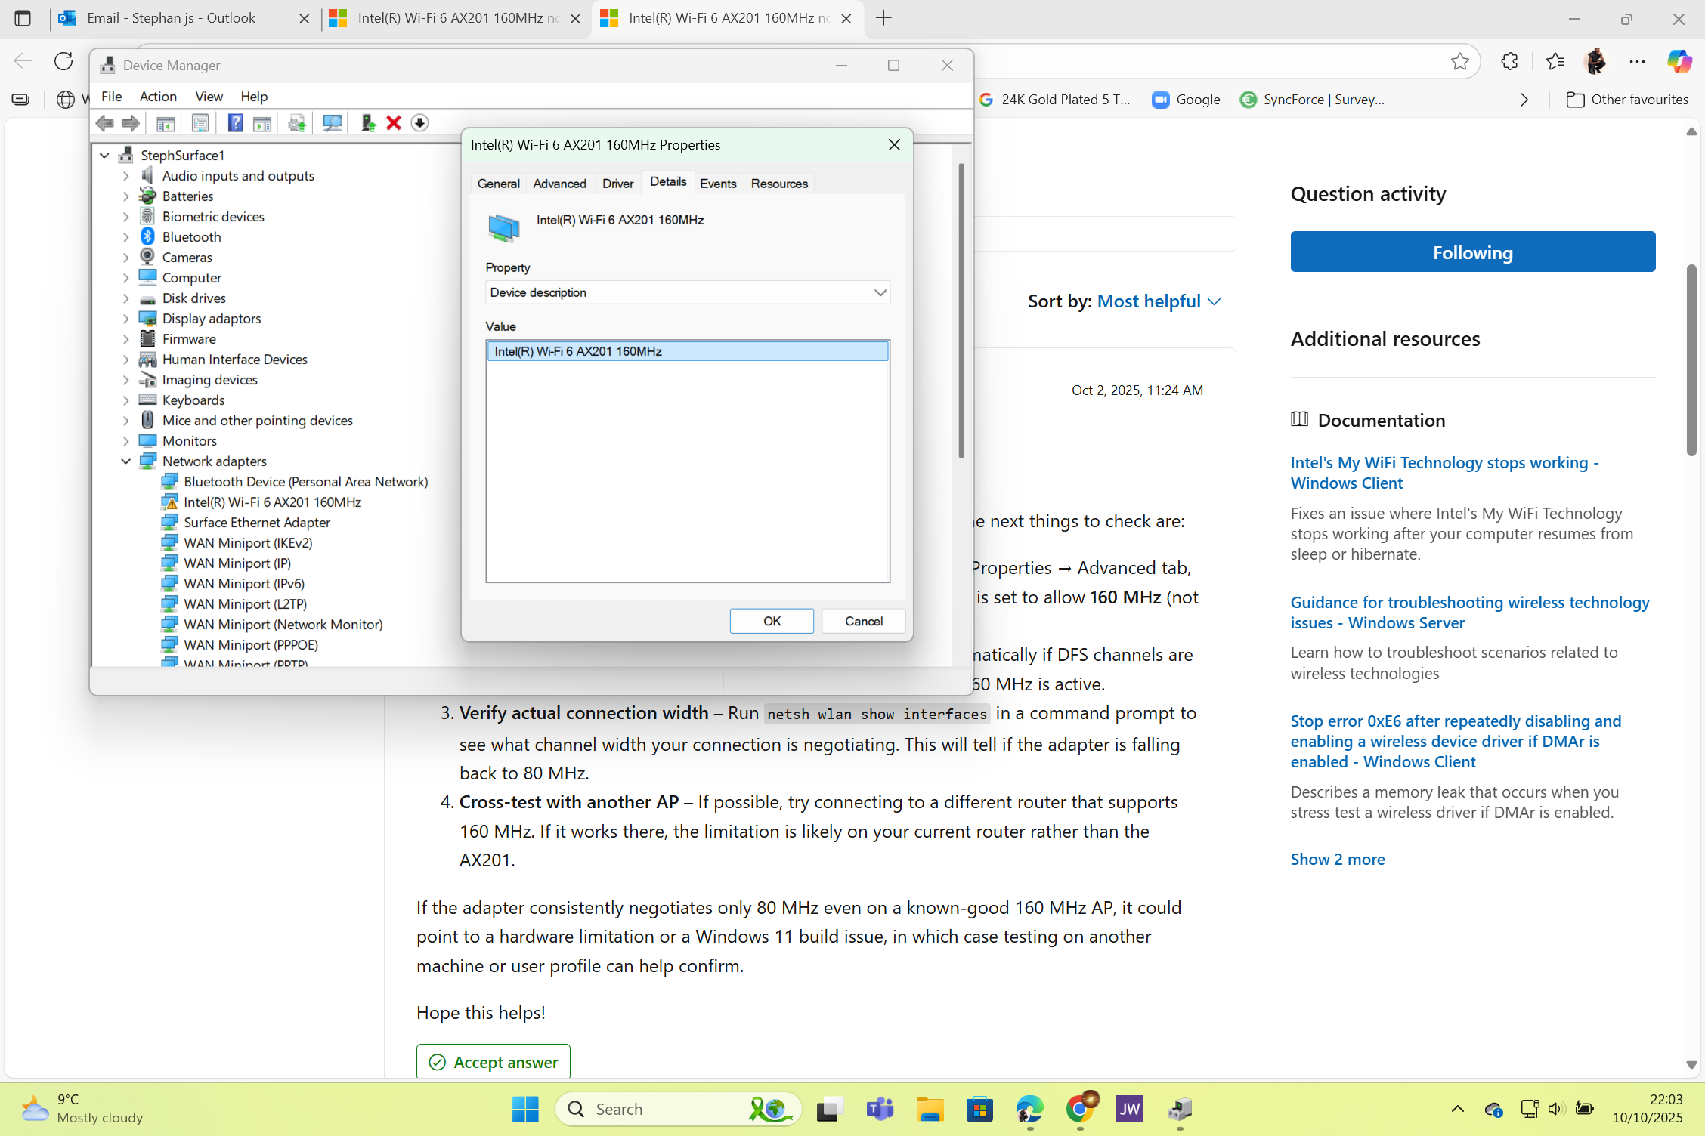
Task: Expand the Audio inputs and outputs node
Action: point(125,176)
